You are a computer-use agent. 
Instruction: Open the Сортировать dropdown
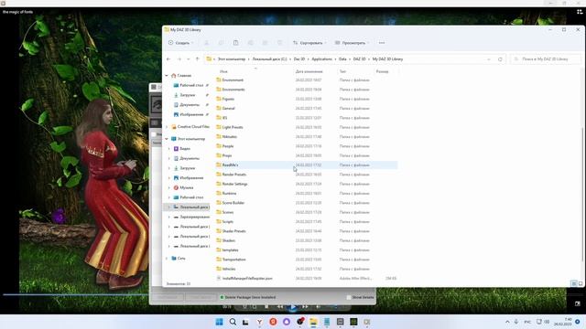(x=309, y=43)
